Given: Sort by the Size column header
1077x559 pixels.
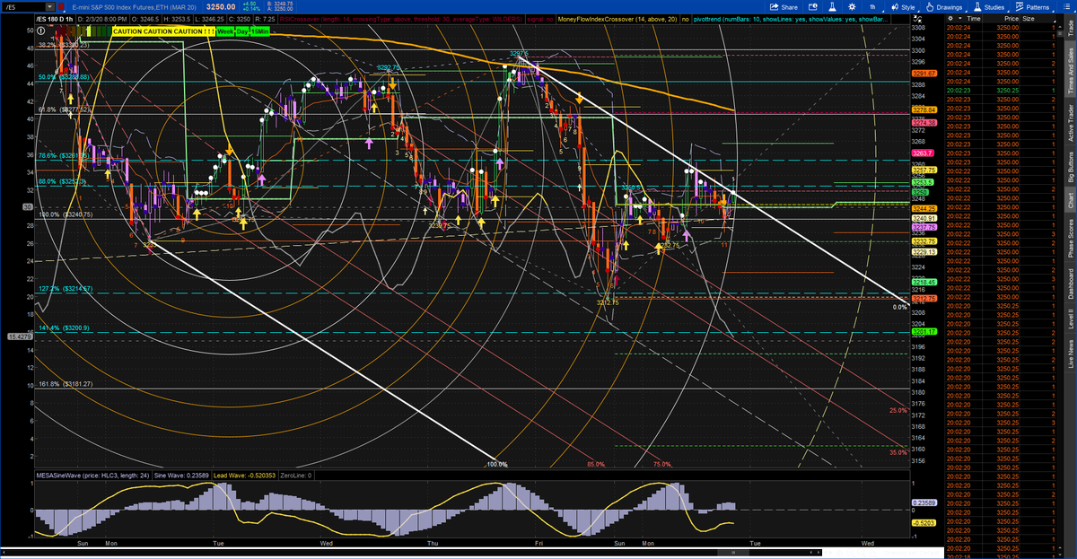Looking at the screenshot, I should coord(1029,18).
